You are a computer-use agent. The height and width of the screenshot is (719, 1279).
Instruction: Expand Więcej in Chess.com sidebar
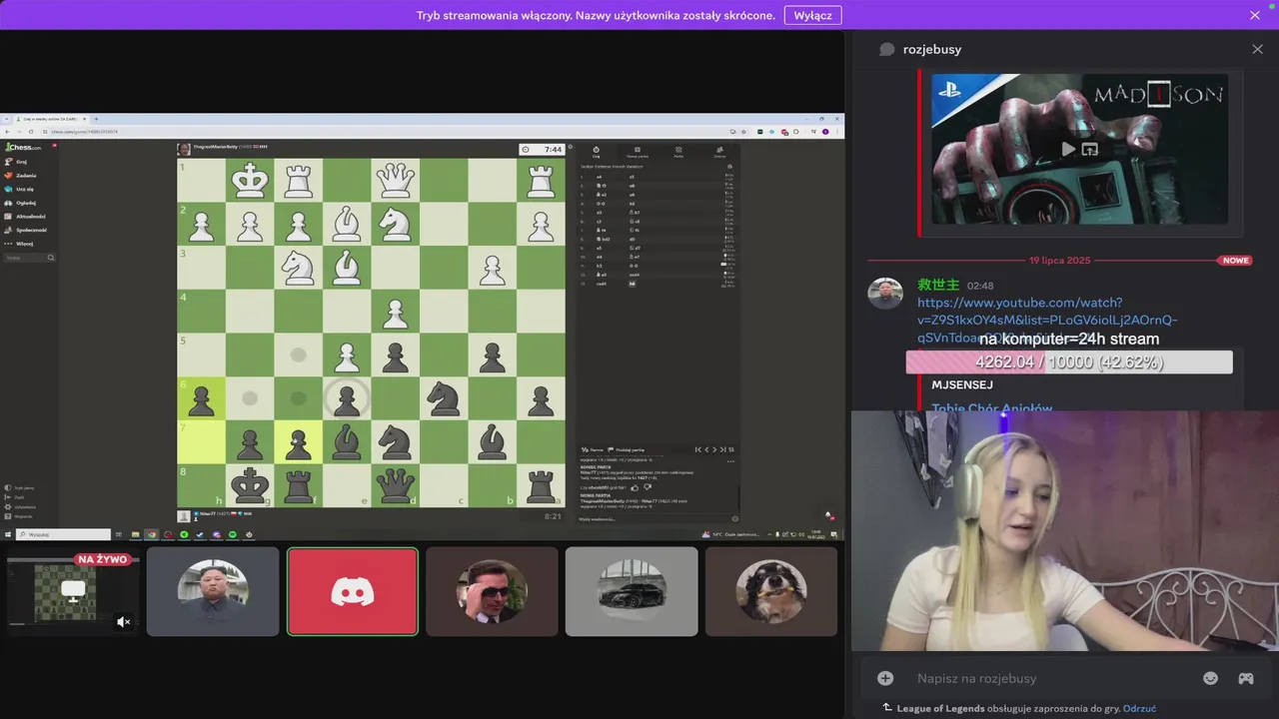click(x=19, y=244)
